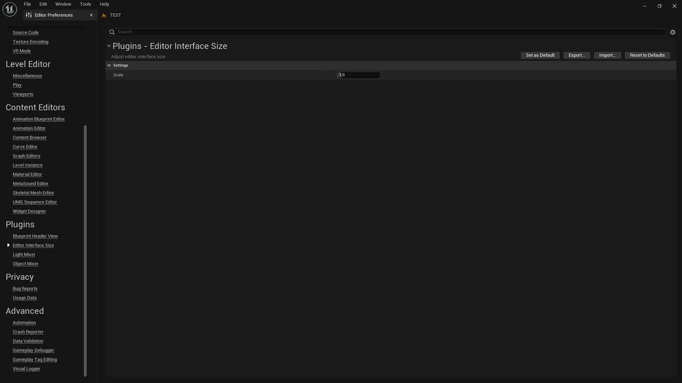Open Visual Logger settings

point(27,369)
